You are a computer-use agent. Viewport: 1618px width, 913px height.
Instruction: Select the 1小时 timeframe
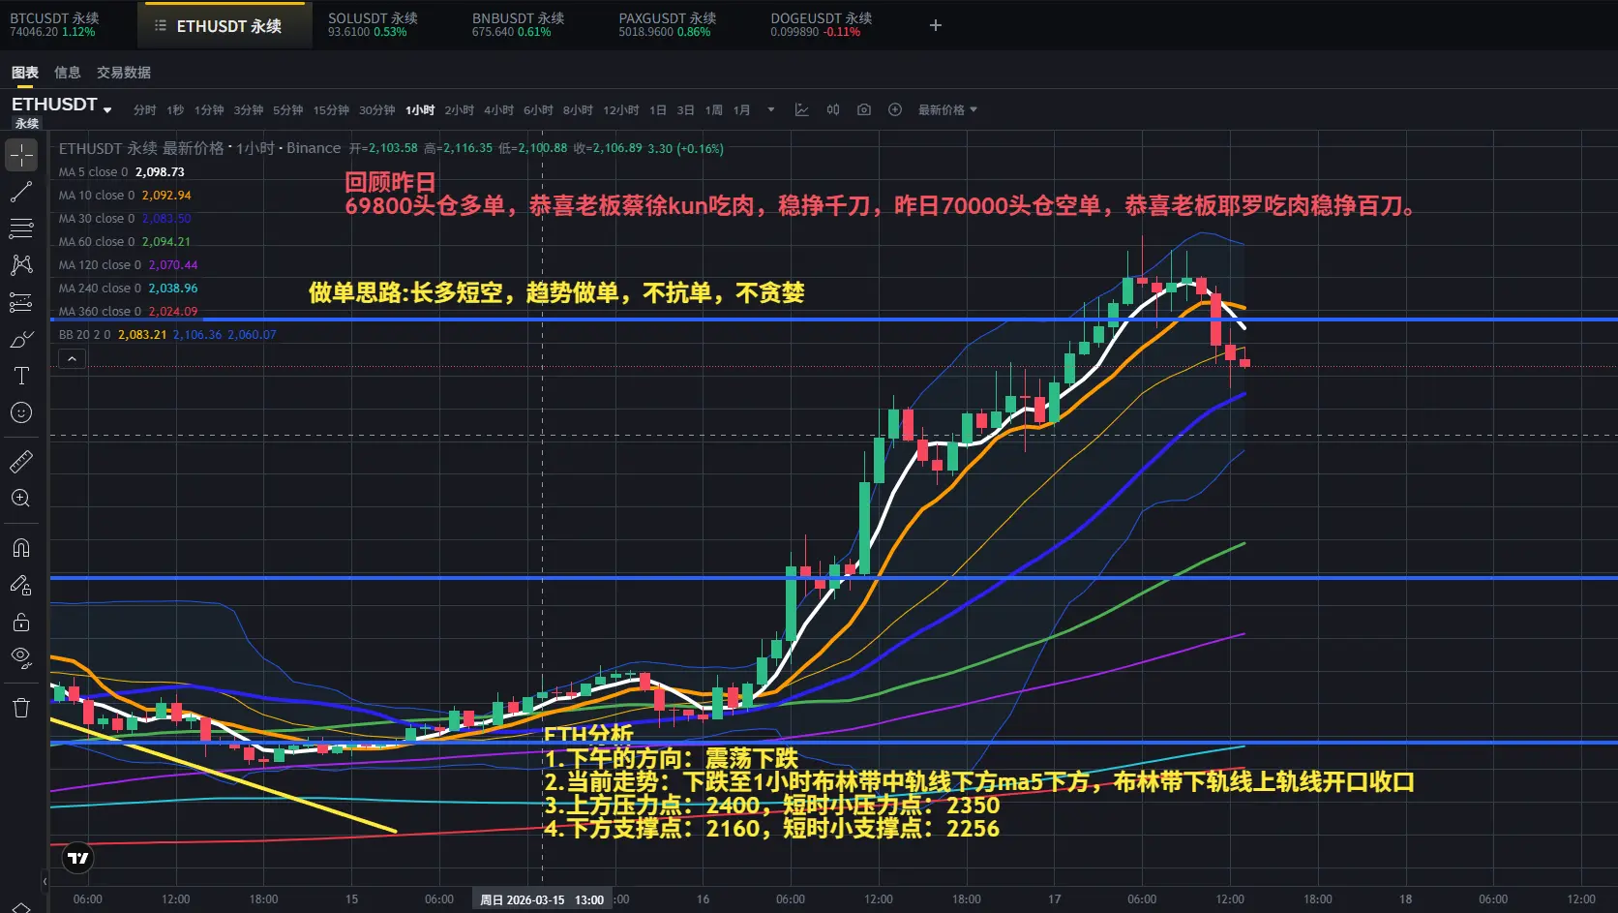pos(420,109)
